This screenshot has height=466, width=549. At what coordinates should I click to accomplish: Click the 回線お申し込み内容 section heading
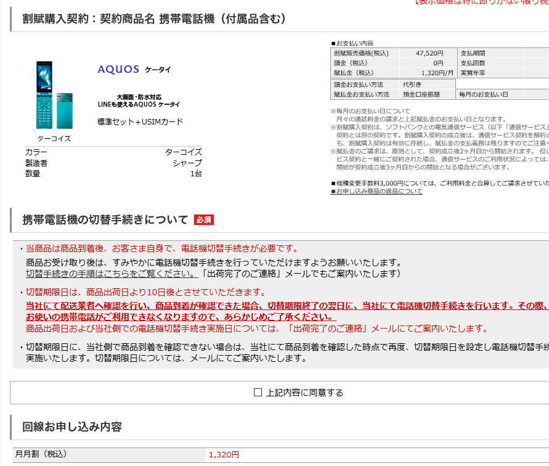(x=72, y=427)
